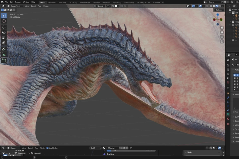Unlink material with the X button
The height and width of the screenshot is (159, 239).
[127, 148]
